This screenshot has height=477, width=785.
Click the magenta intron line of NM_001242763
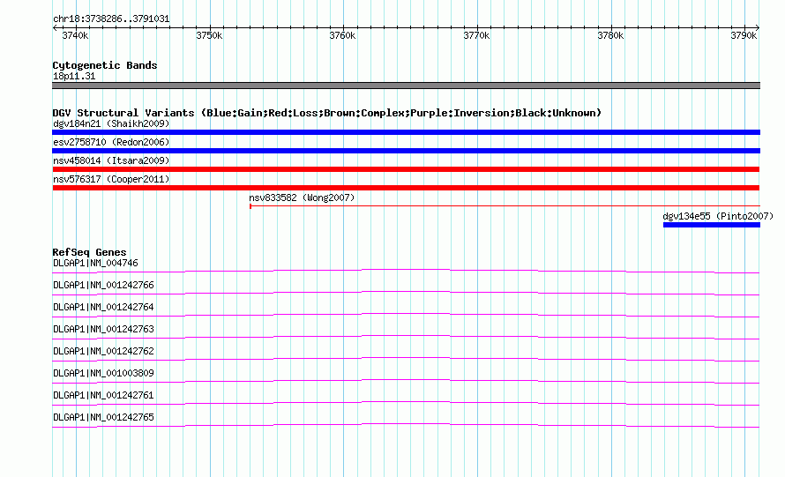coord(406,336)
